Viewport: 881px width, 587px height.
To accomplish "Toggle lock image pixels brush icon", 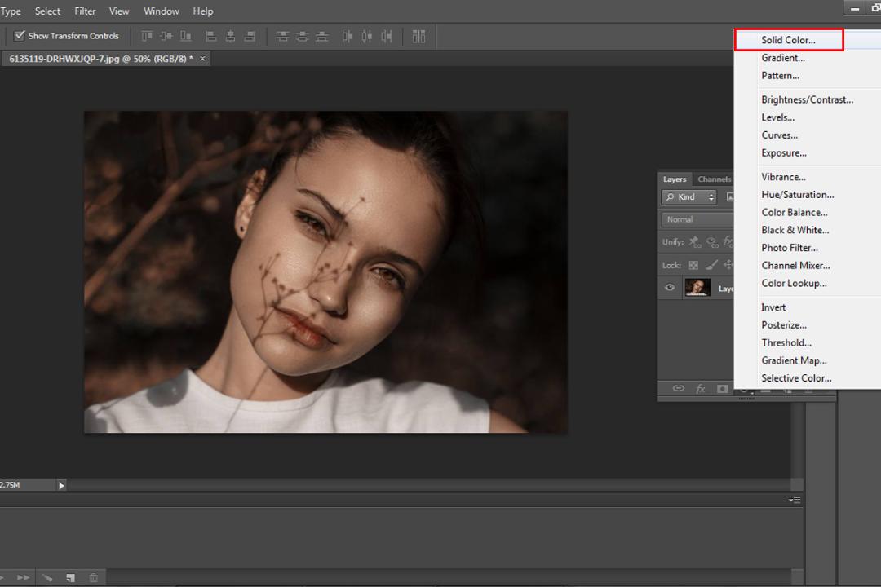I will tap(712, 265).
